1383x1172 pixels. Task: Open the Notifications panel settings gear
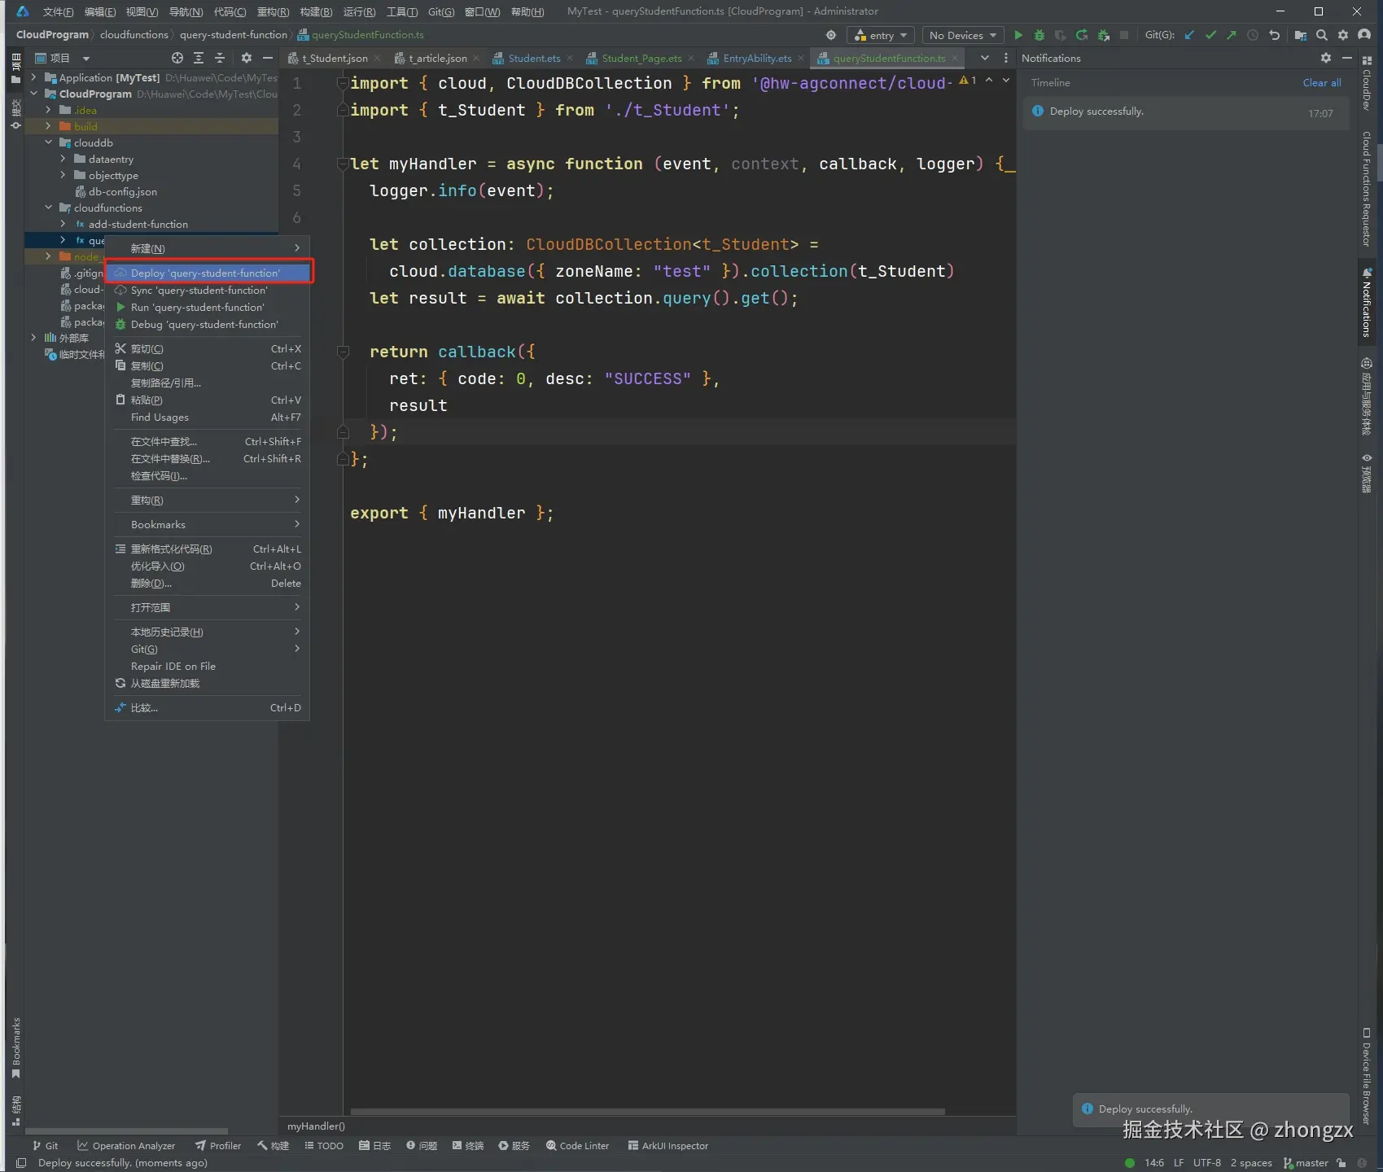(x=1326, y=58)
